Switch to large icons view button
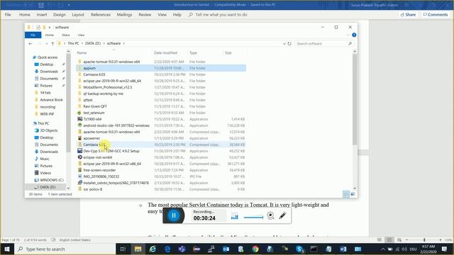The image size is (454, 255). click(353, 194)
